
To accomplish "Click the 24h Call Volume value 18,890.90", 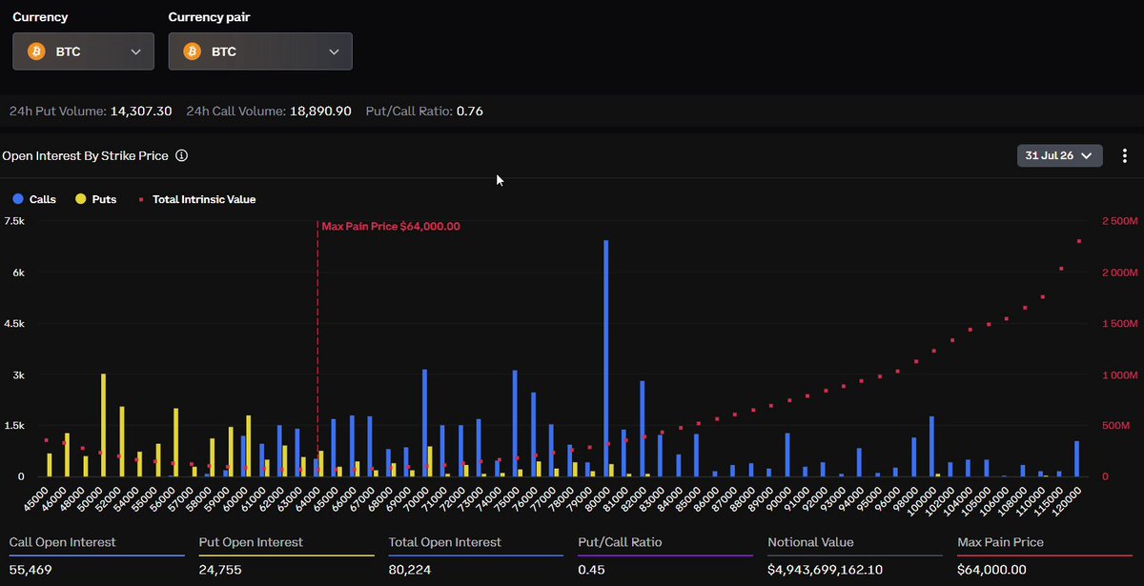I will click(x=320, y=111).
